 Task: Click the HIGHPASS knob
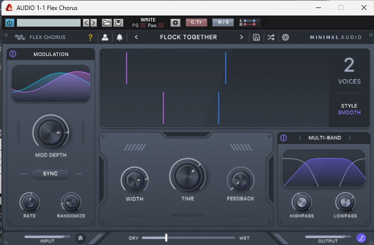(301, 202)
